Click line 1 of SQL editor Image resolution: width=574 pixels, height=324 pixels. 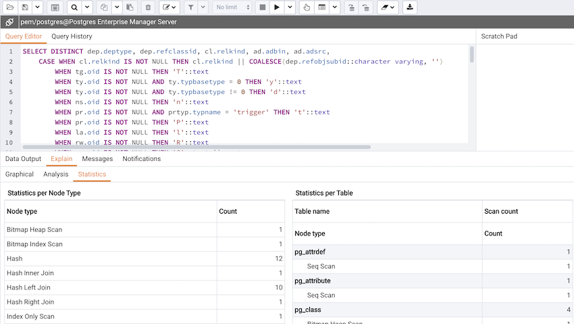176,51
